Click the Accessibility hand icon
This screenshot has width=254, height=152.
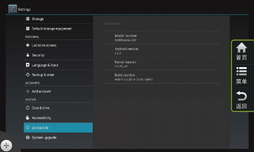[x=28, y=118]
